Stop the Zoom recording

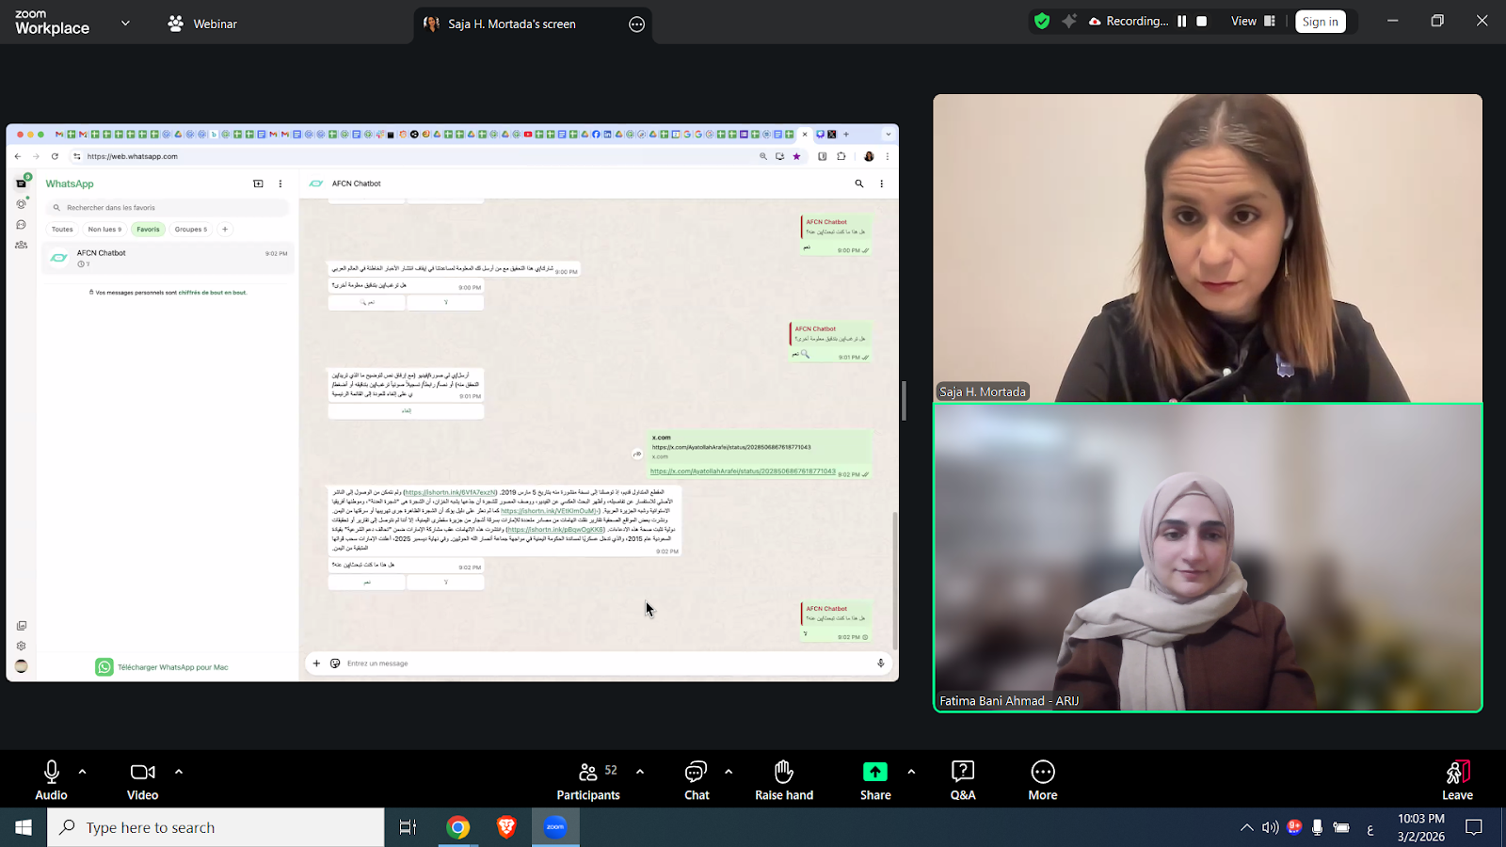pos(1202,22)
